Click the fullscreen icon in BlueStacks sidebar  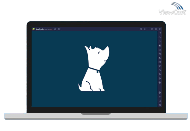[x=160, y=33]
